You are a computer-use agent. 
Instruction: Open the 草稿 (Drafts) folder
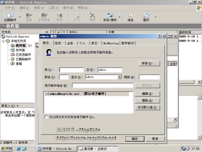coord(19,64)
